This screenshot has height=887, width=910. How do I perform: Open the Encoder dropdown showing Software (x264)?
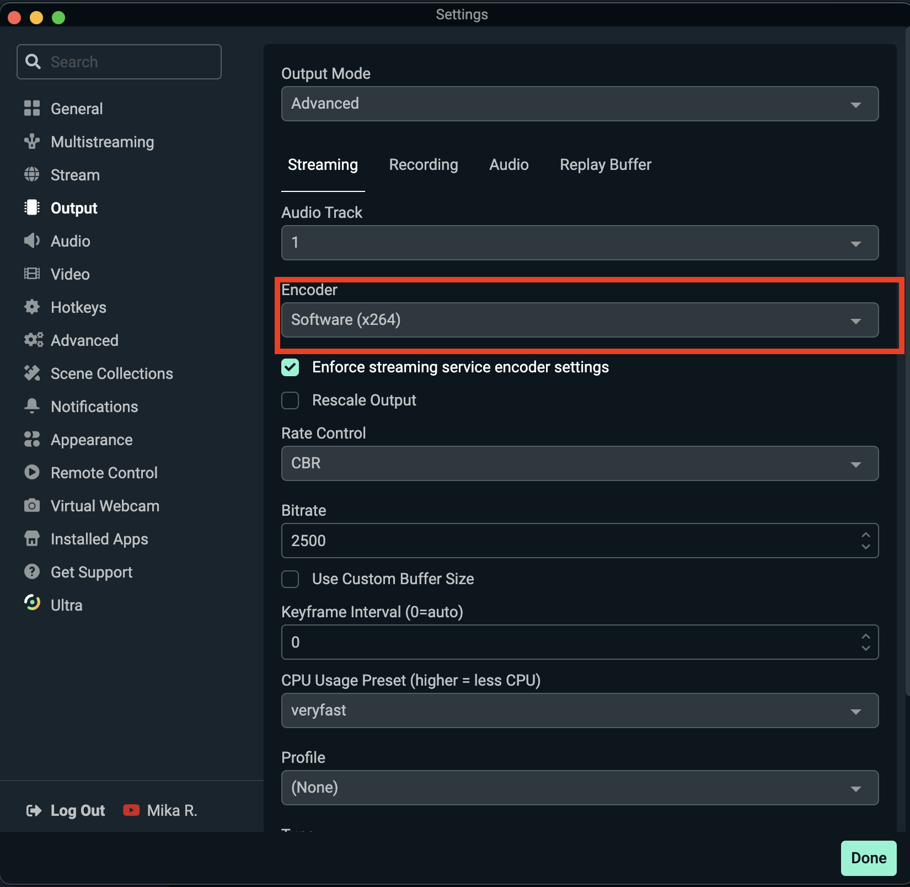(x=580, y=320)
